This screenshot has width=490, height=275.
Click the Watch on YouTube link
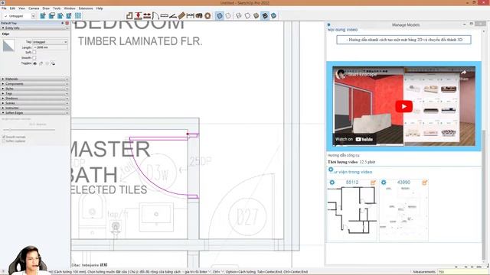pyautogui.click(x=354, y=139)
